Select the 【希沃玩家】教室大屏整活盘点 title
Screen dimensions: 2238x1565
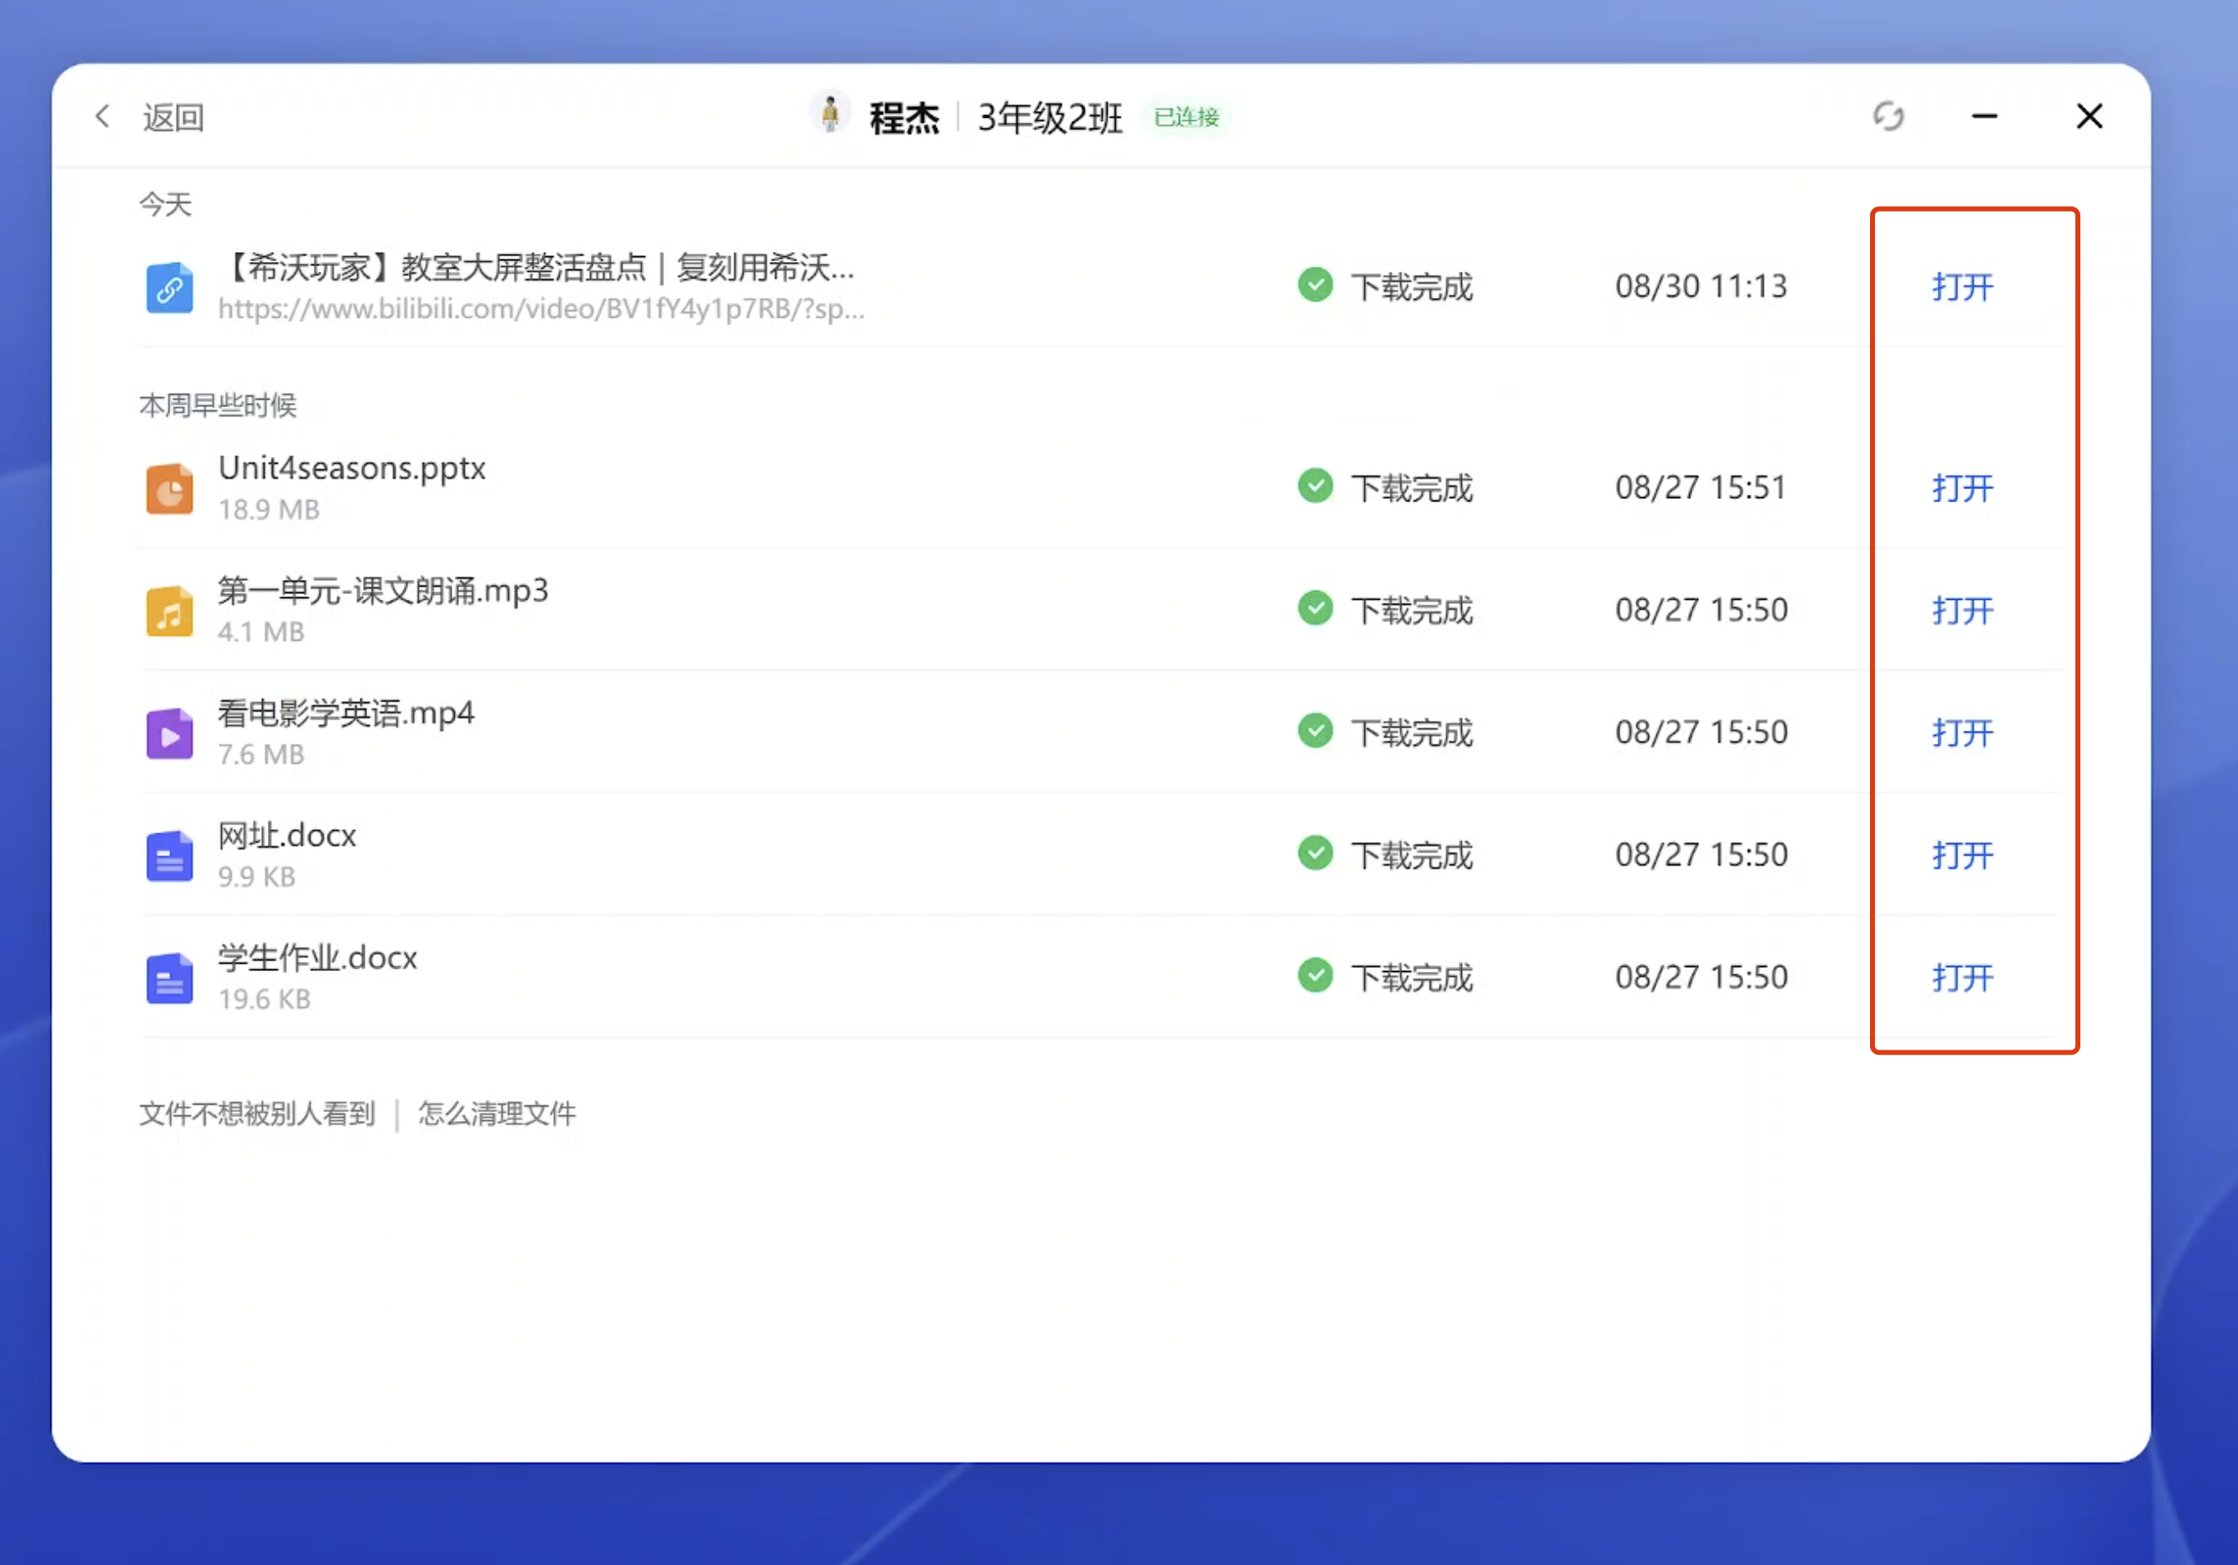pyautogui.click(x=536, y=267)
